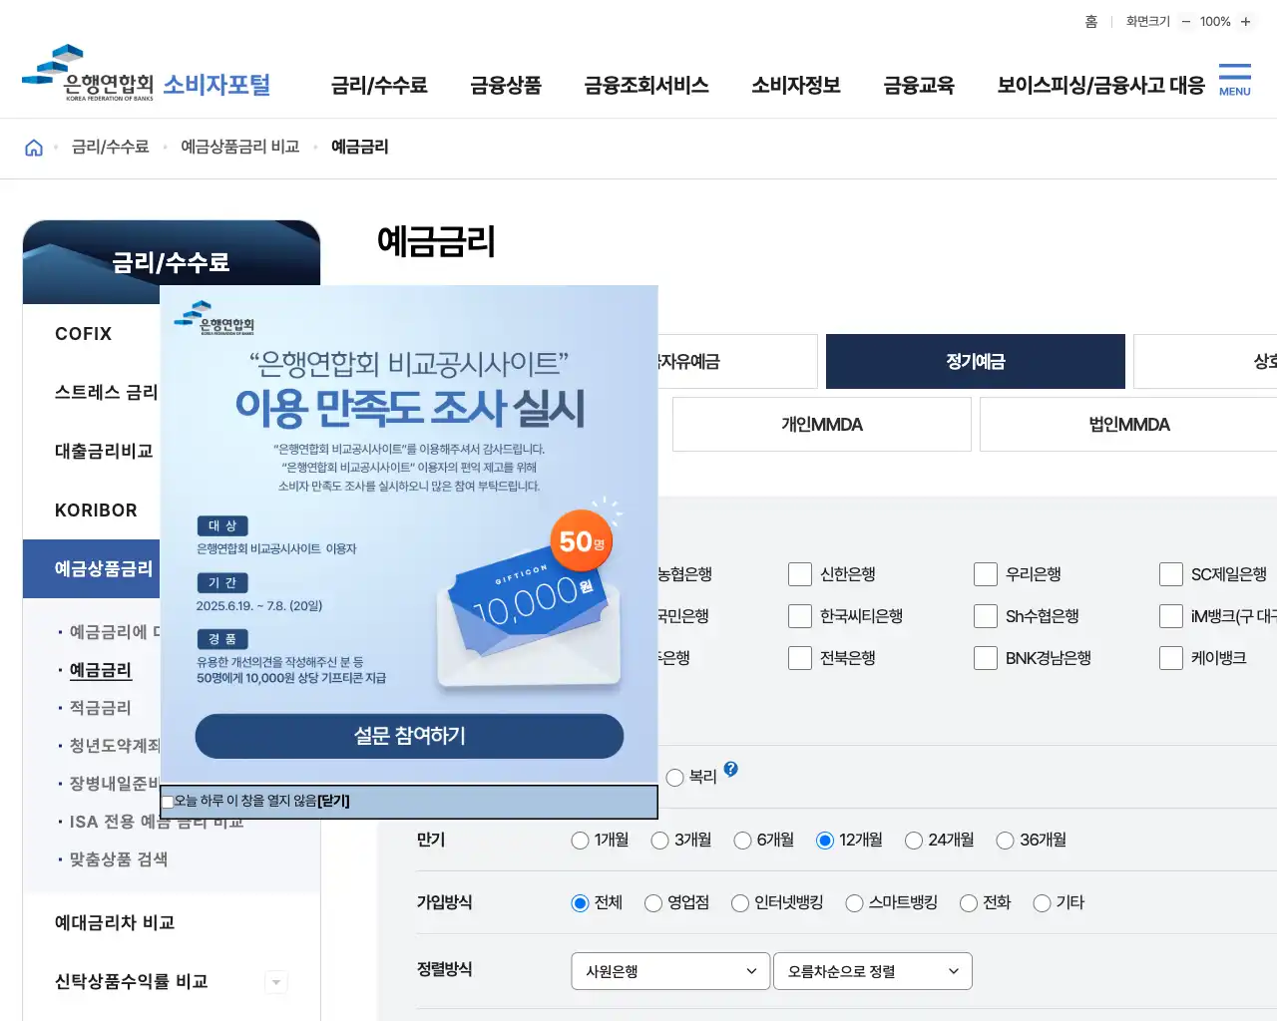Select 영업점 join method radio
The height and width of the screenshot is (1021, 1277).
tap(653, 903)
